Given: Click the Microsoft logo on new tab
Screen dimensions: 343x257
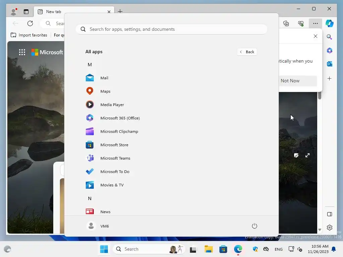Looking at the screenshot, I should (x=47, y=52).
